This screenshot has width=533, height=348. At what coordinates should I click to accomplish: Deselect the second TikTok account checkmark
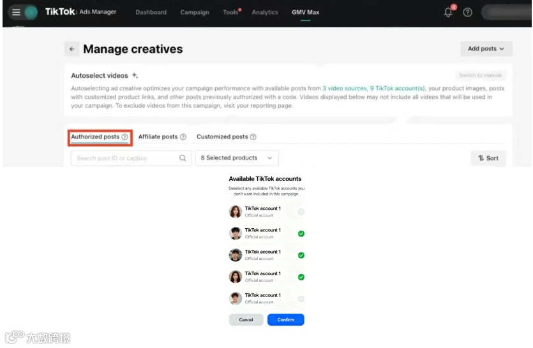[301, 233]
